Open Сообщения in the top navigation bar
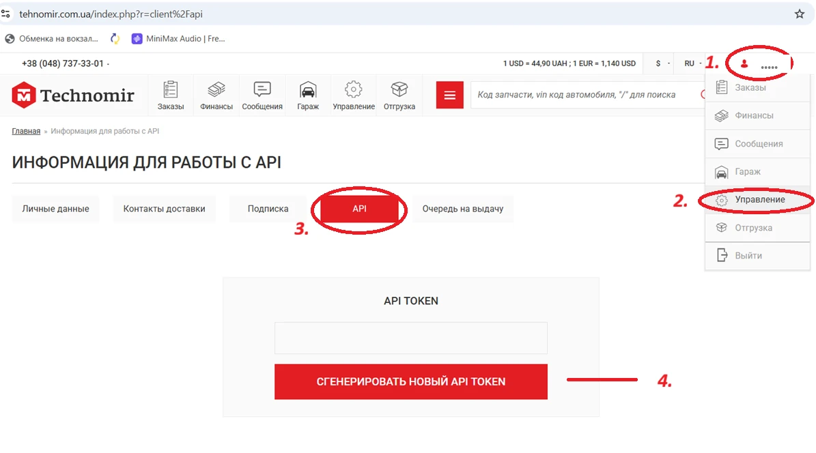The height and width of the screenshot is (453, 816). pos(262,96)
